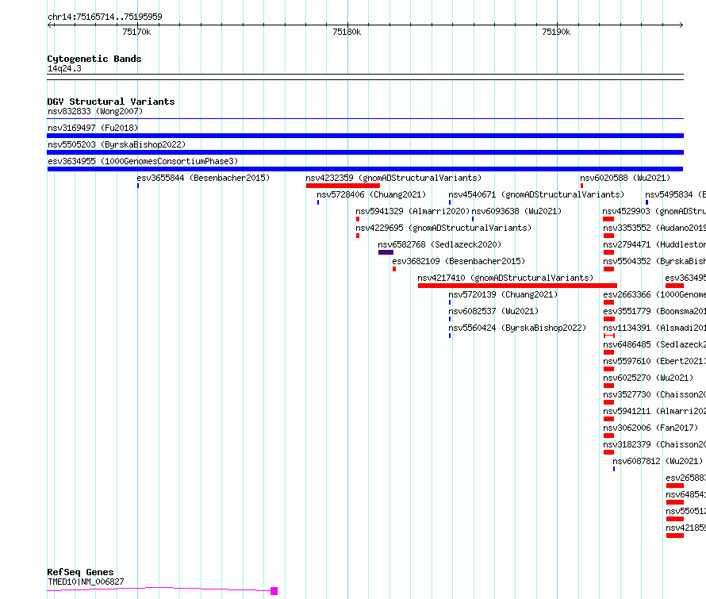Select nsv3353552 (Audano2019) label
The image size is (706, 599).
[x=654, y=228]
